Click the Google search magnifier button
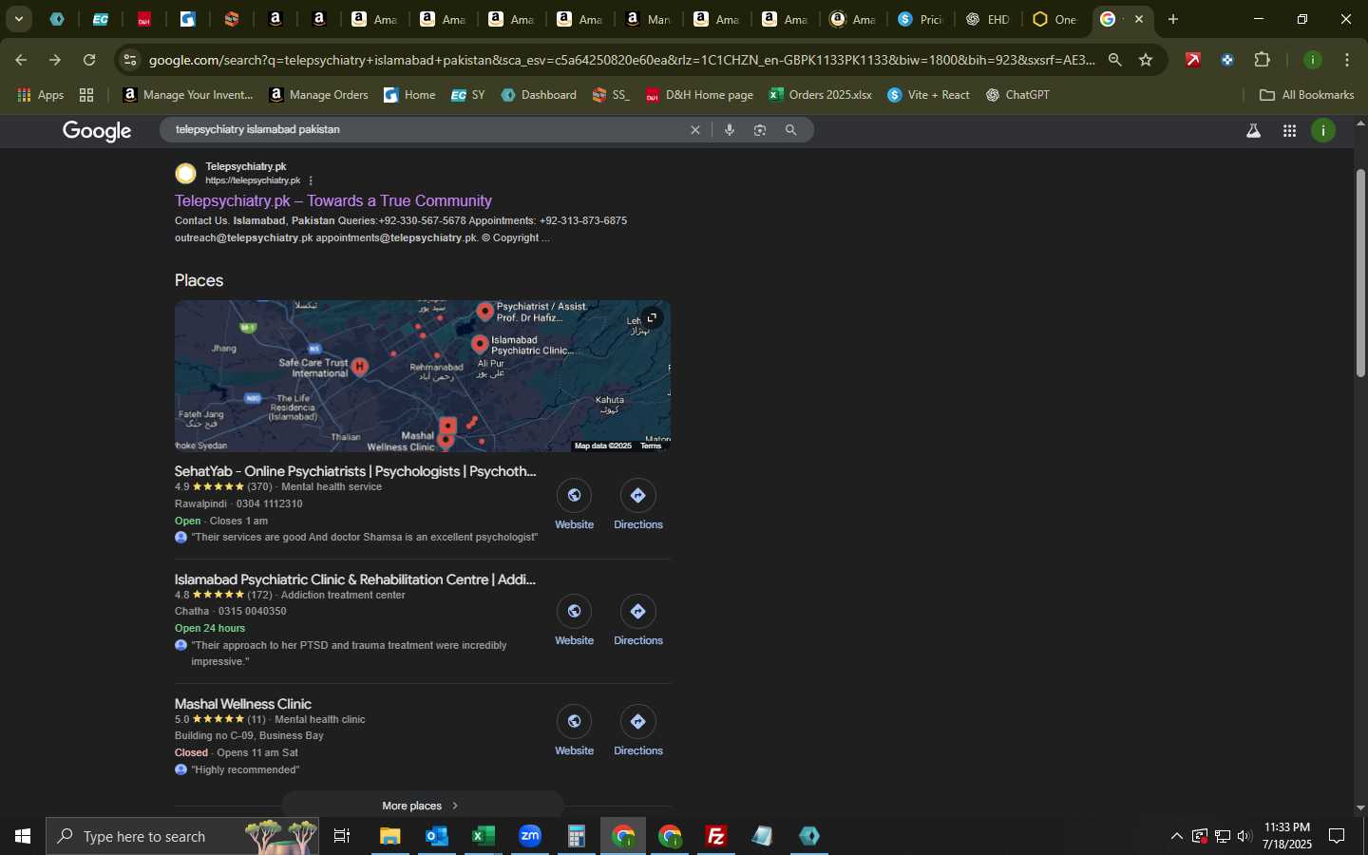 click(x=790, y=130)
